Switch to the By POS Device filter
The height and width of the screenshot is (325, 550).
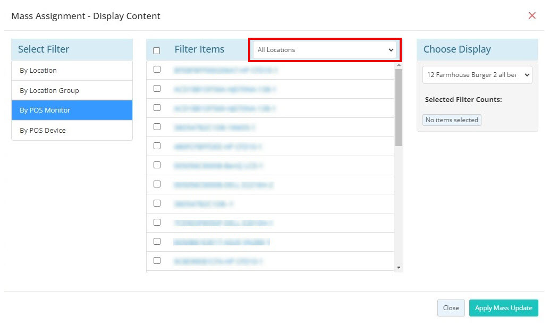tap(72, 130)
